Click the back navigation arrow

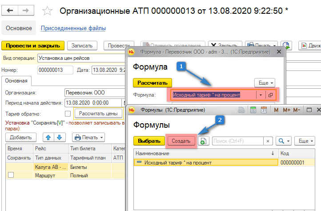11,10
